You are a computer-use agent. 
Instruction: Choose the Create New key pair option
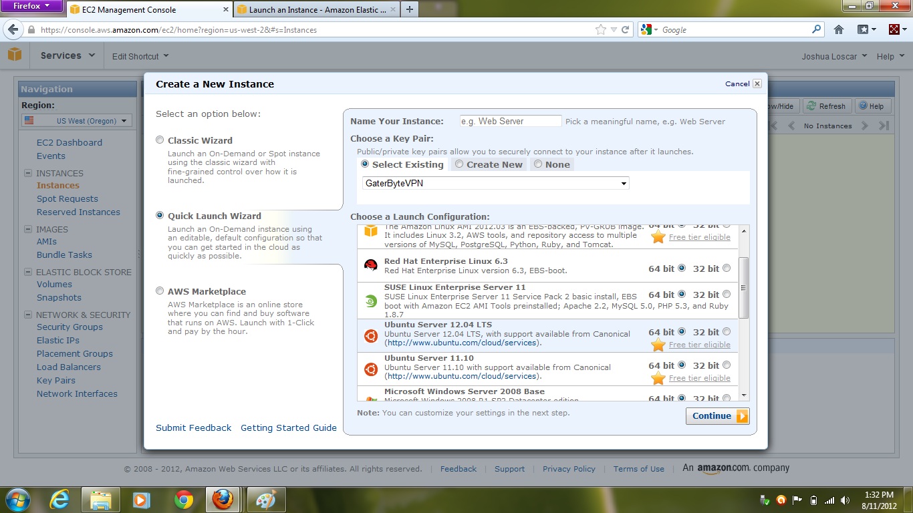coord(459,164)
